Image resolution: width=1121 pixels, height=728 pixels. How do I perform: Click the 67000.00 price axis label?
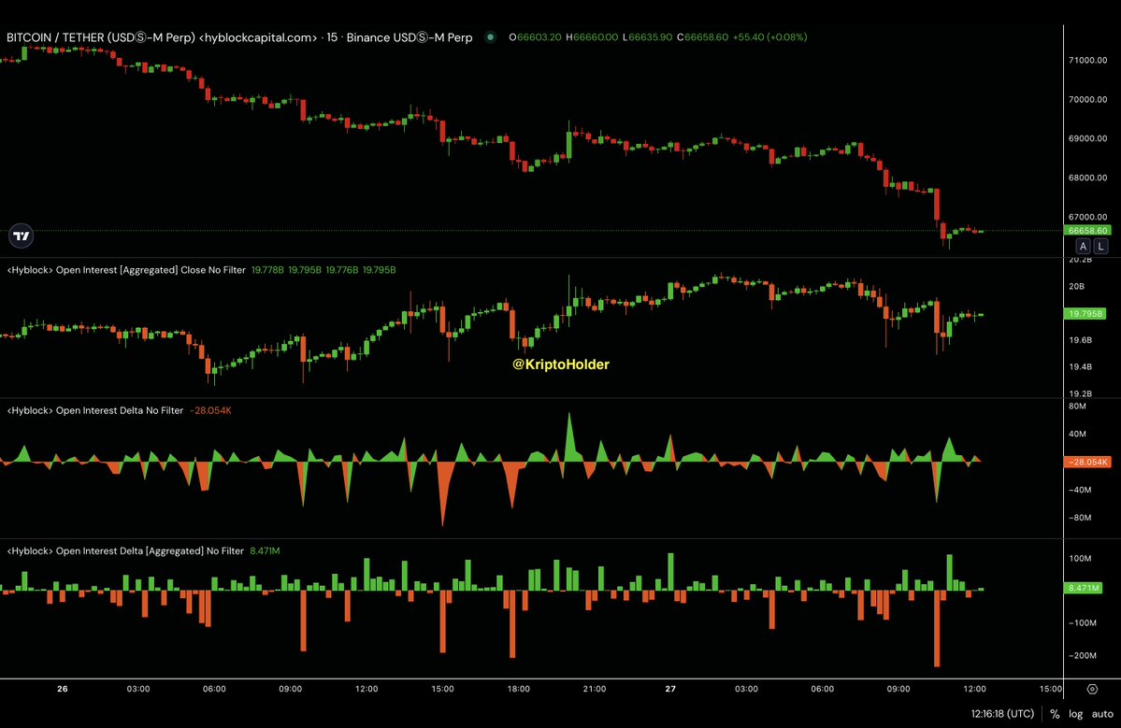point(1087,217)
